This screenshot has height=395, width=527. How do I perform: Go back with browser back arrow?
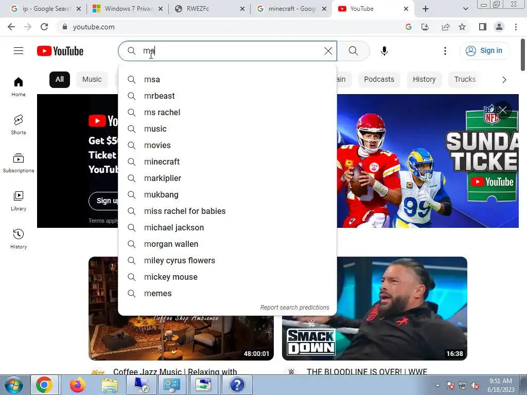click(x=11, y=27)
